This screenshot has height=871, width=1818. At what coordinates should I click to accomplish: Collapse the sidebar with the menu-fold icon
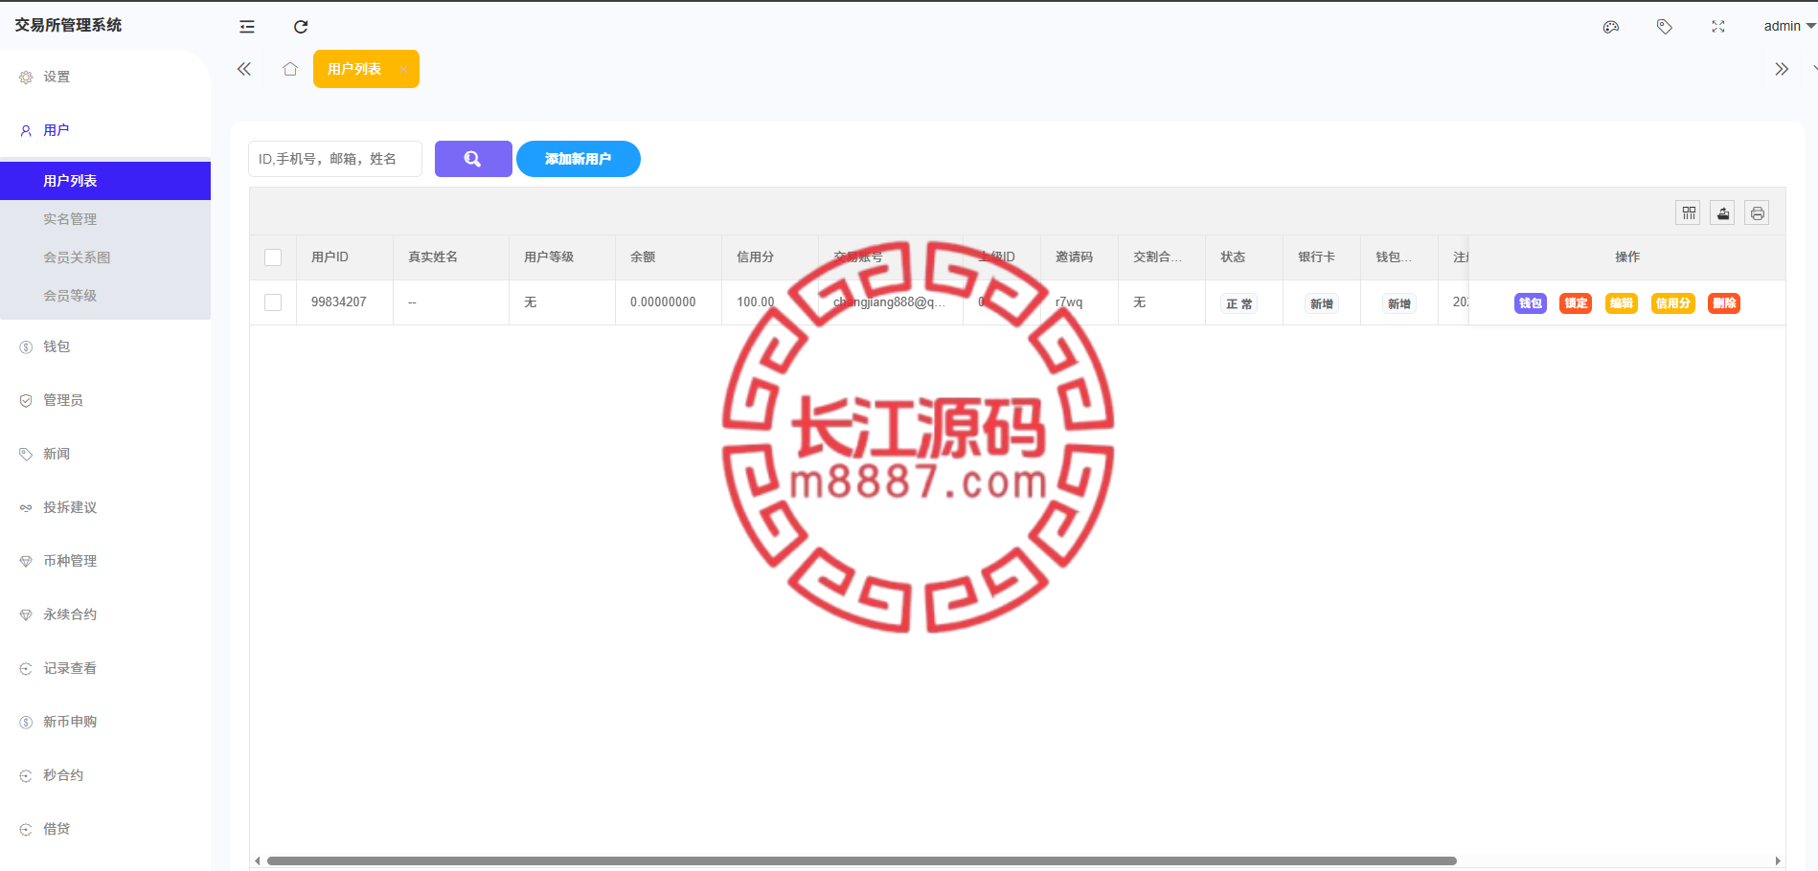[x=247, y=27]
